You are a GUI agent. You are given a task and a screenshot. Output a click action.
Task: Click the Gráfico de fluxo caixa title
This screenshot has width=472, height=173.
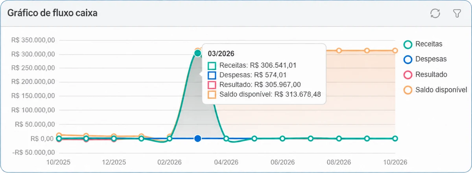(x=52, y=13)
